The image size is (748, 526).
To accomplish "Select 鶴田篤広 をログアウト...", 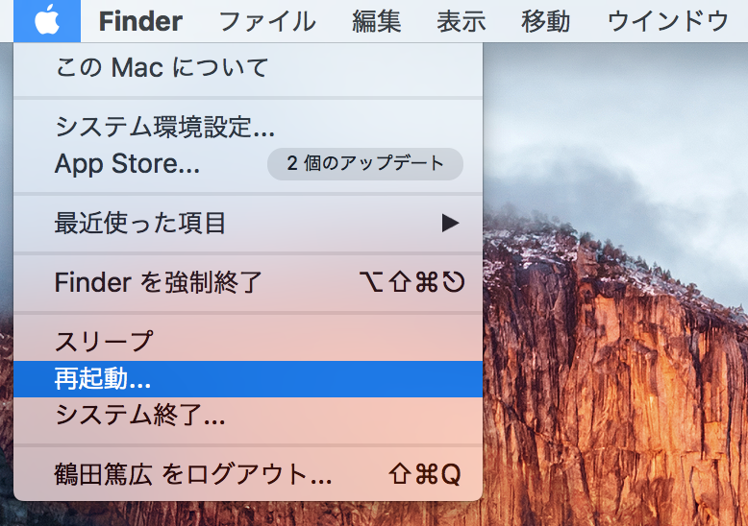I will pyautogui.click(x=248, y=474).
